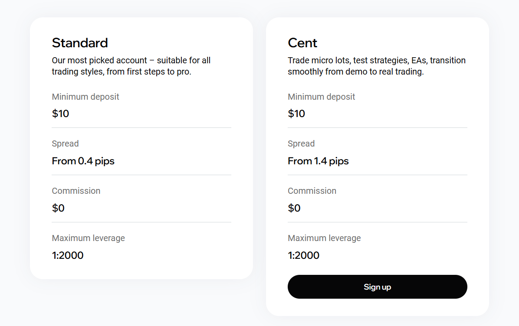Click the Cent account description text

pos(376,66)
